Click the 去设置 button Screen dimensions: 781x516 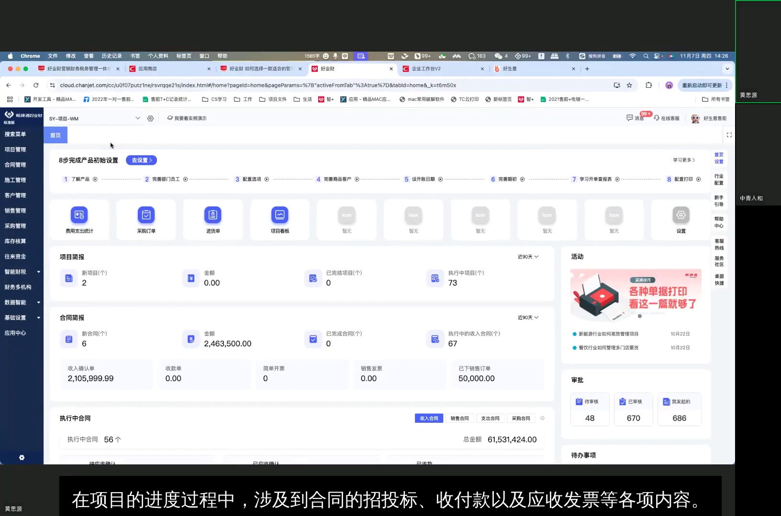click(x=141, y=160)
